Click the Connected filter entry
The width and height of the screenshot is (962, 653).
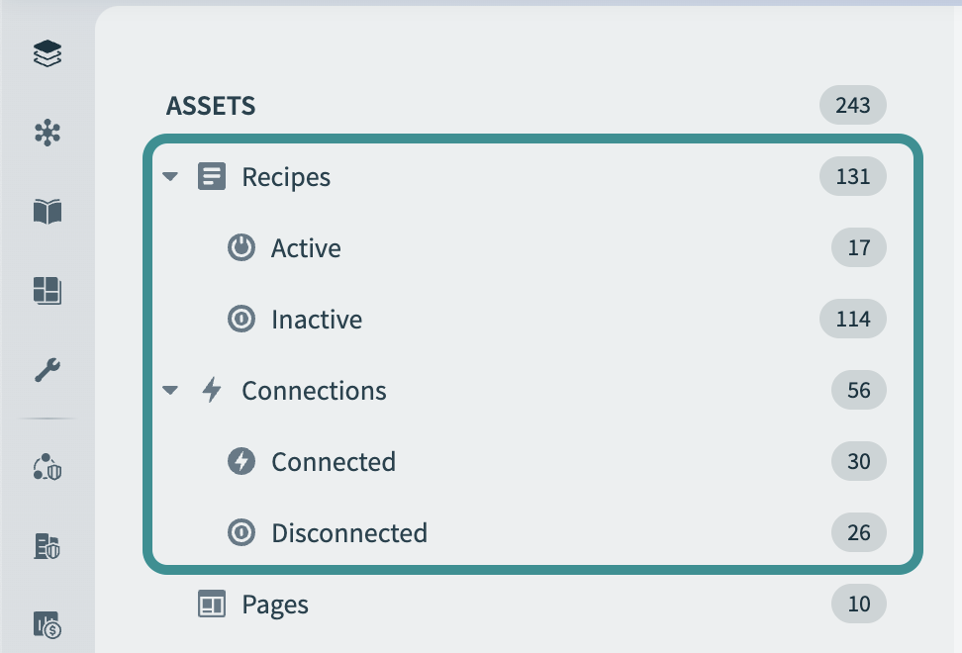point(334,461)
